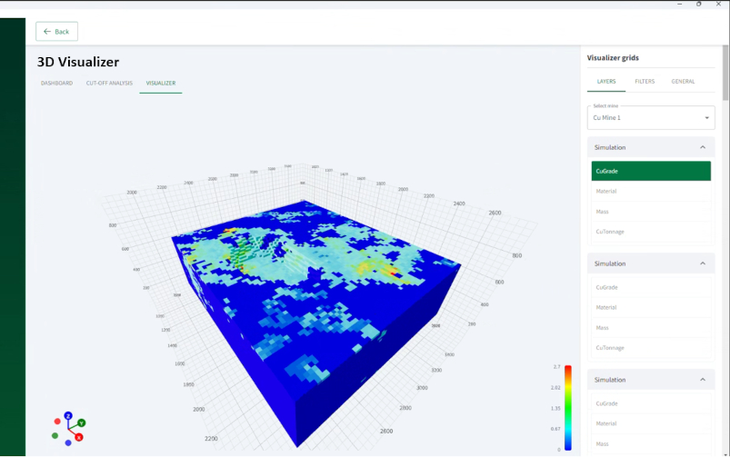The height and width of the screenshot is (457, 730).
Task: Open the Cut-Off Analysis tab
Action: tap(109, 83)
